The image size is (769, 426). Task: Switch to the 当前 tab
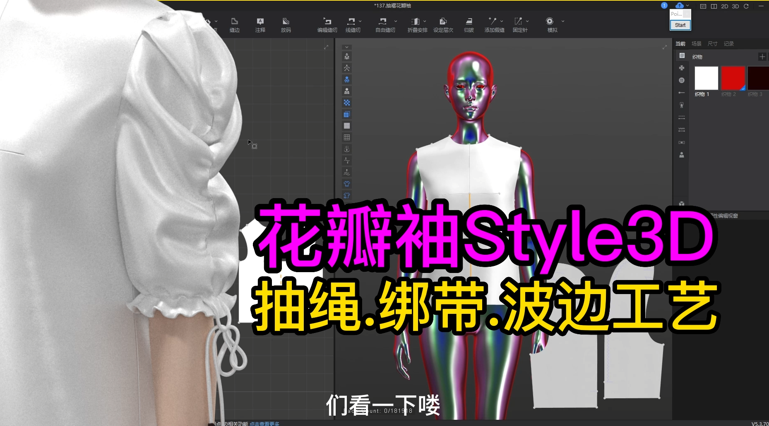point(680,43)
